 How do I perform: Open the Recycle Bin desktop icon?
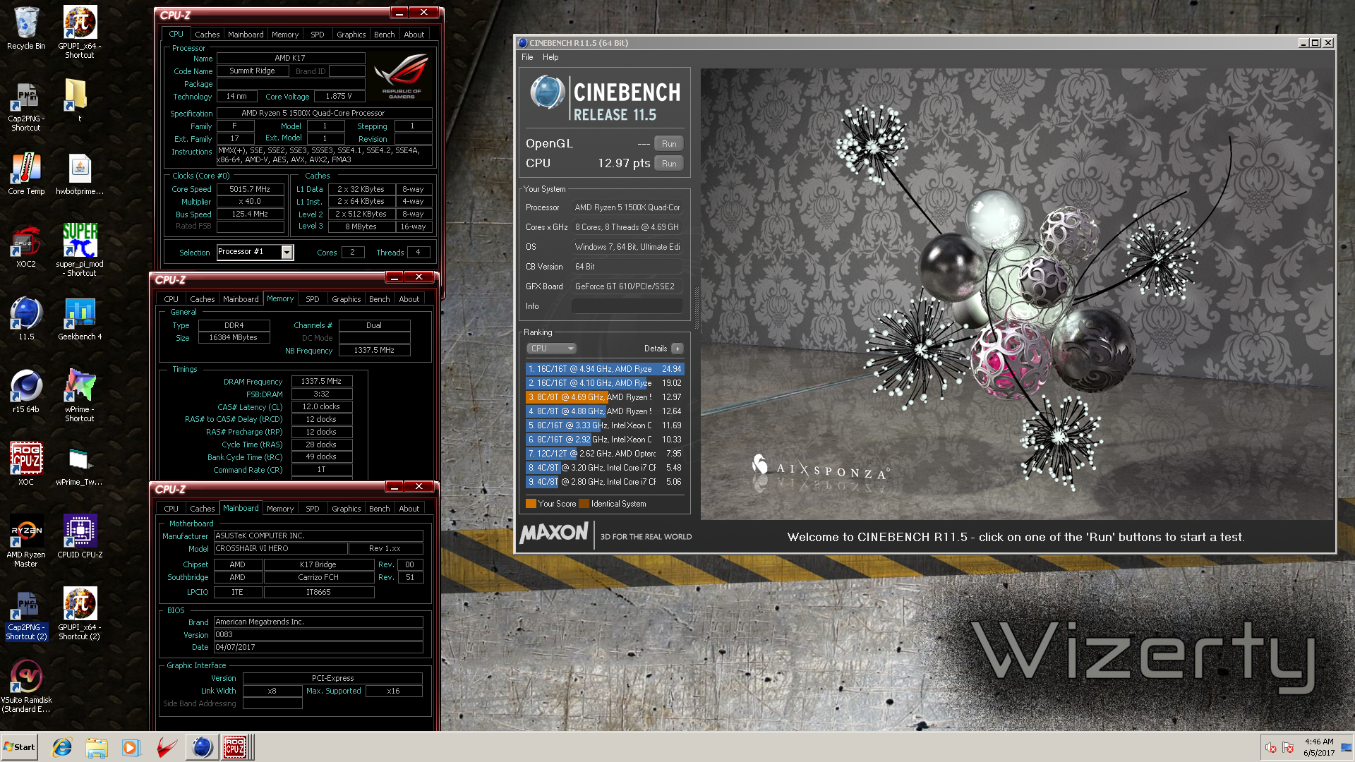[26, 28]
